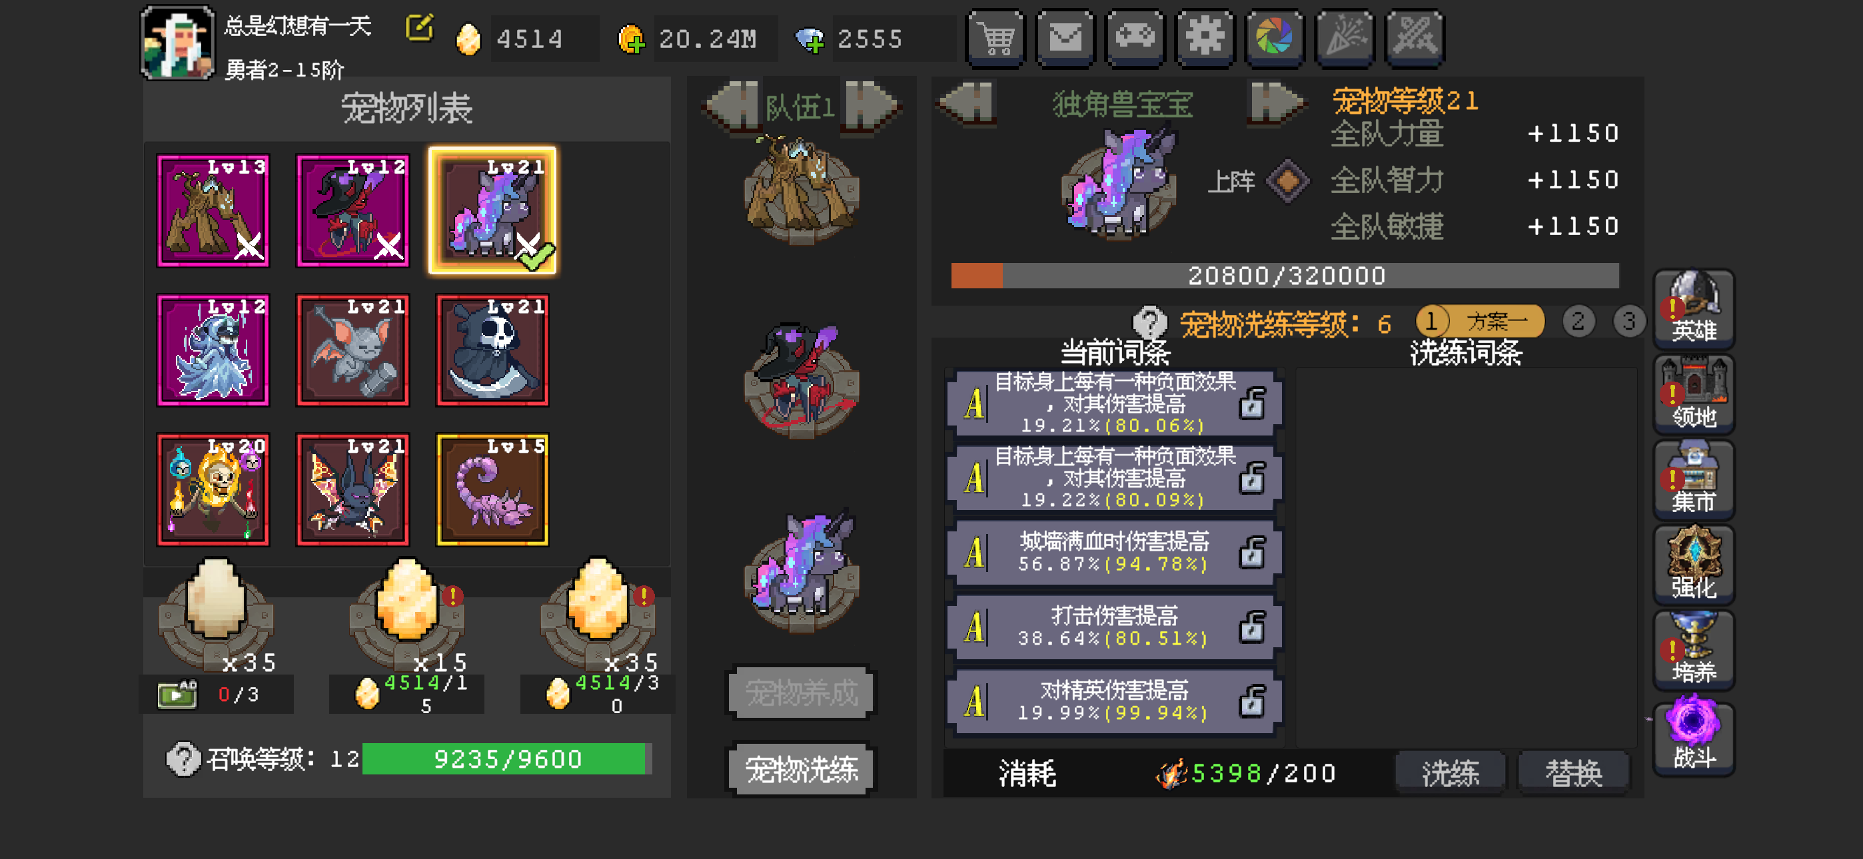This screenshot has width=1863, height=859.
Task: Click the edit name pencil icon
Action: pyautogui.click(x=418, y=29)
